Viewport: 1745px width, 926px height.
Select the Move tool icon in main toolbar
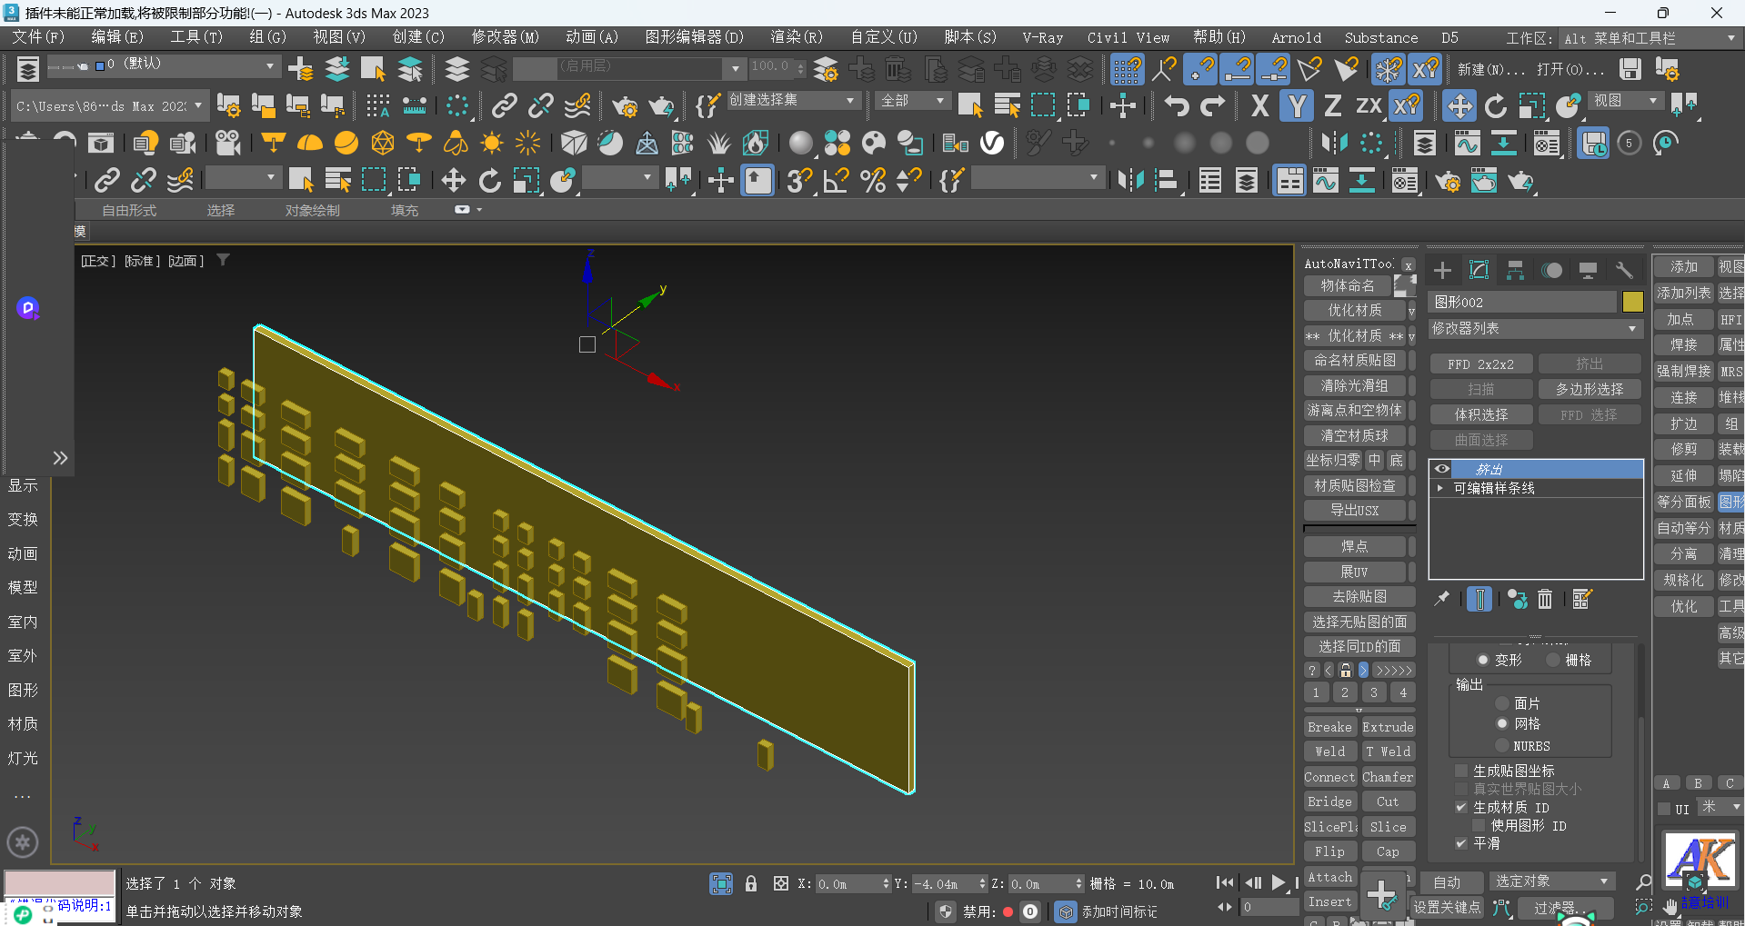[1459, 106]
